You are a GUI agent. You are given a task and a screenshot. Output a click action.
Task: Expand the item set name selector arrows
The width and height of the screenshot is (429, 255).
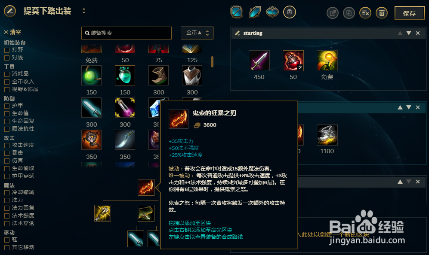84,11
